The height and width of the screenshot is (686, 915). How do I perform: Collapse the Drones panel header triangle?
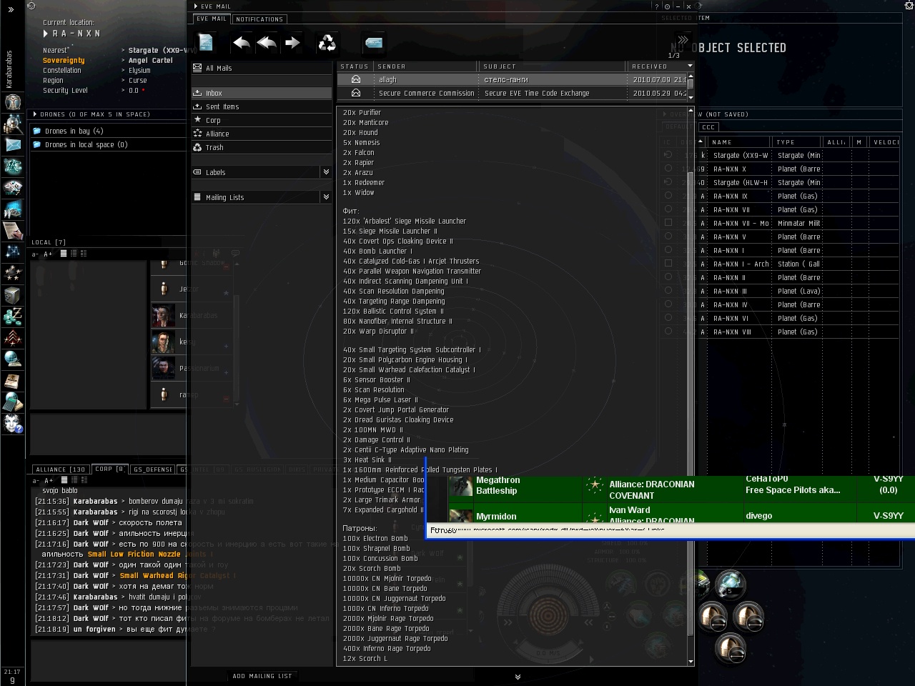[35, 114]
